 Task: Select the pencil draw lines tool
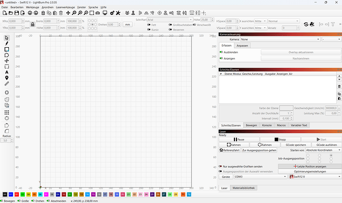(x=6, y=44)
